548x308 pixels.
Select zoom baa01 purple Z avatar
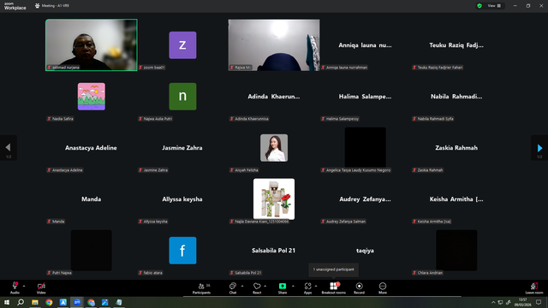(x=182, y=45)
